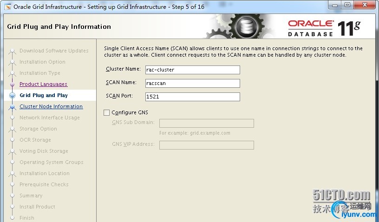Go to Cluster Node Information step
This screenshot has width=379, height=222.
click(51, 106)
